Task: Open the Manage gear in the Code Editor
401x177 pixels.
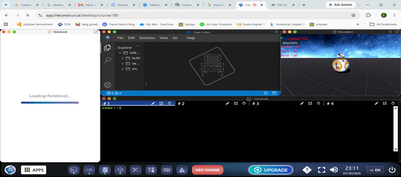Action: tap(108, 85)
